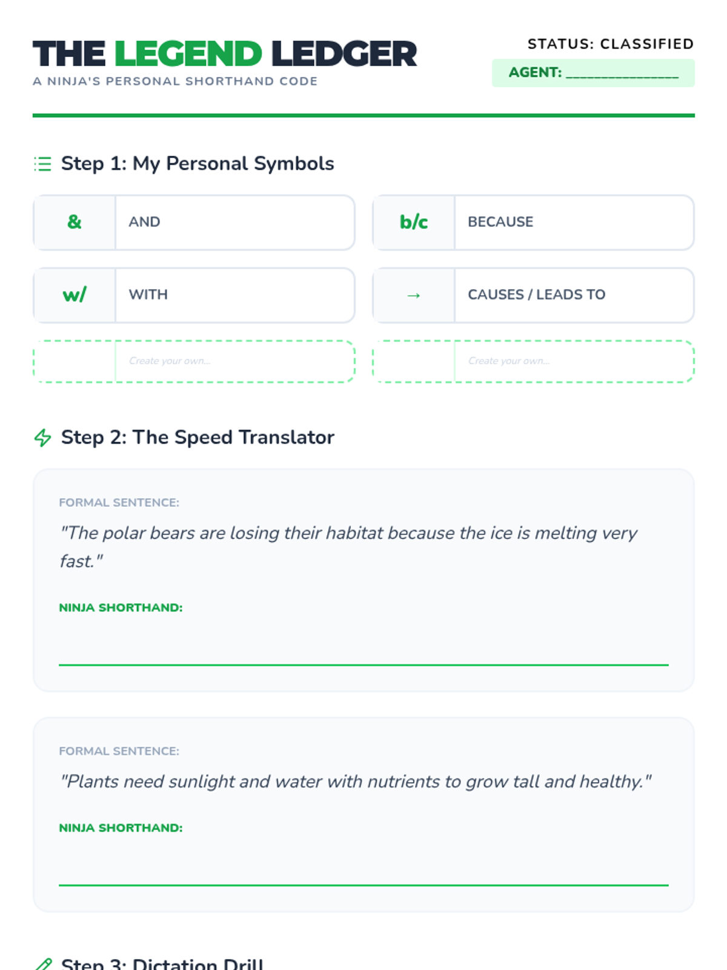The width and height of the screenshot is (727, 970).
Task: Click the AGENT name blank field
Action: click(622, 73)
